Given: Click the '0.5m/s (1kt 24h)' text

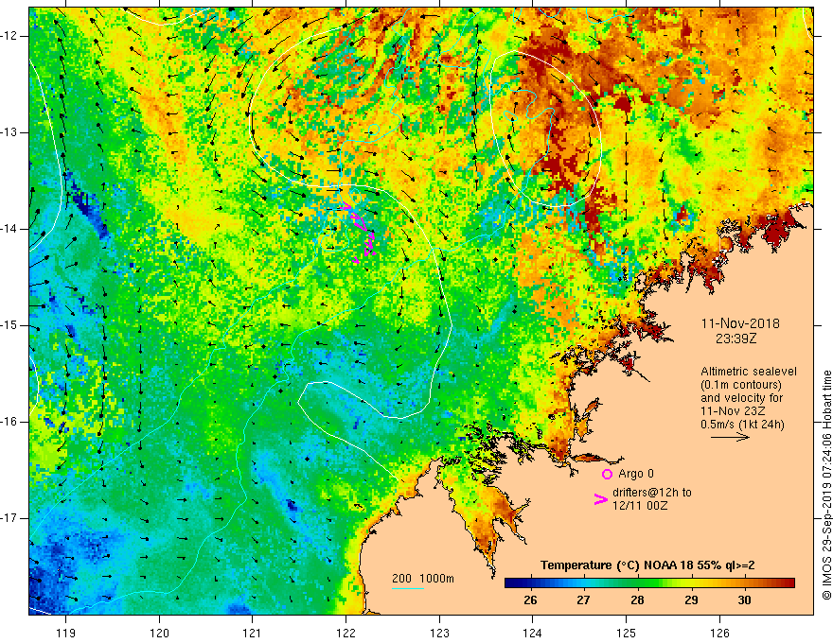Looking at the screenshot, I should 742,425.
